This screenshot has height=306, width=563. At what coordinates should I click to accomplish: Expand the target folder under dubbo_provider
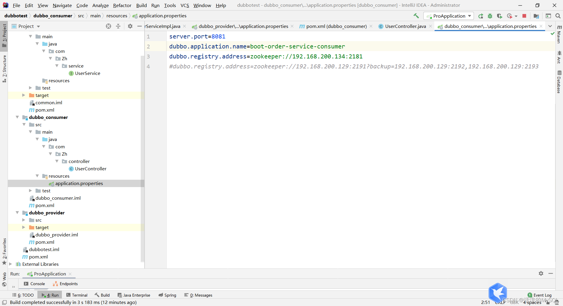pos(24,227)
